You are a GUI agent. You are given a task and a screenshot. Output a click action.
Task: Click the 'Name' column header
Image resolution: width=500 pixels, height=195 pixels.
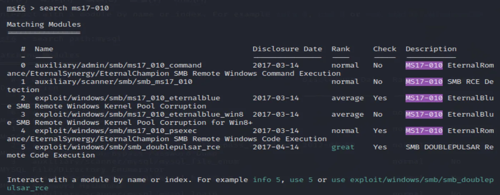(x=44, y=49)
